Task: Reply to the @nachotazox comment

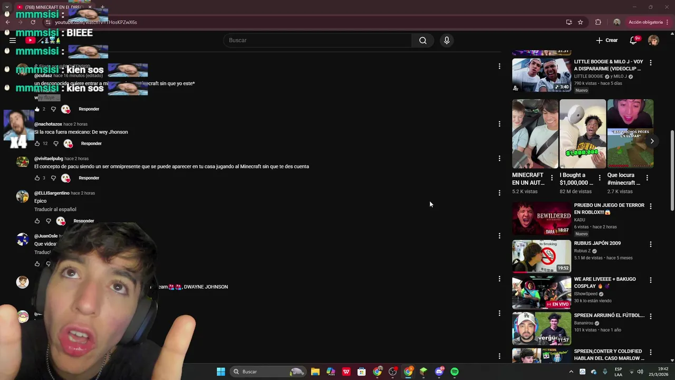Action: 91,144
